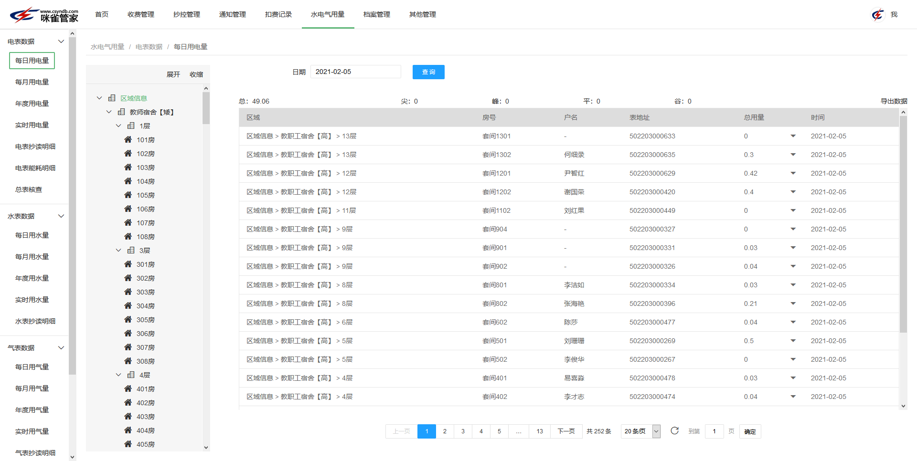Click the building icon beside 区域信息

point(111,98)
